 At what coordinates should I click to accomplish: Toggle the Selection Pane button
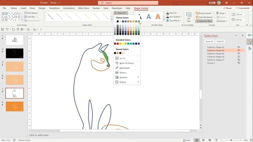tap(204, 21)
